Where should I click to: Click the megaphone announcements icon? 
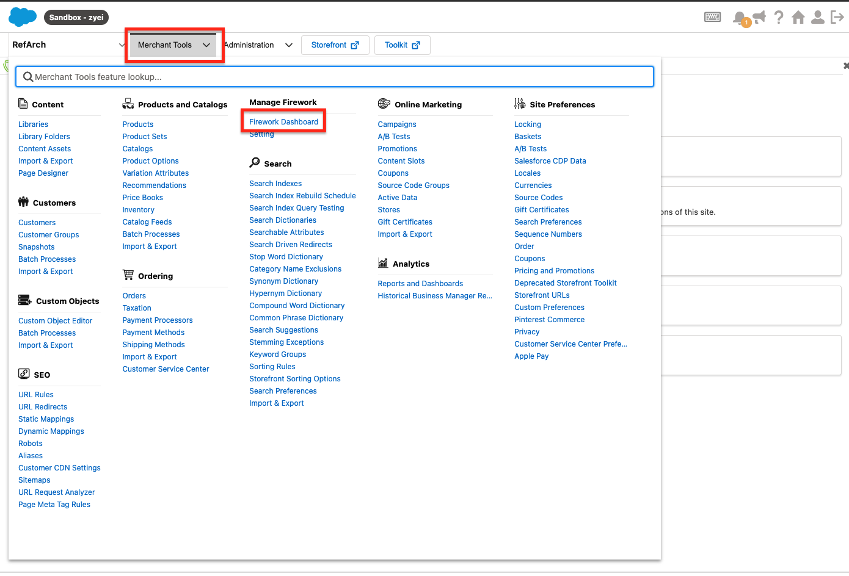759,17
